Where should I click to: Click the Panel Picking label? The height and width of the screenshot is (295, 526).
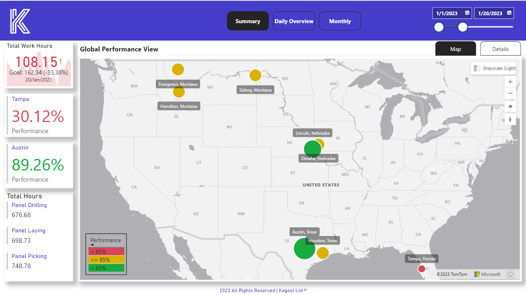pos(29,256)
